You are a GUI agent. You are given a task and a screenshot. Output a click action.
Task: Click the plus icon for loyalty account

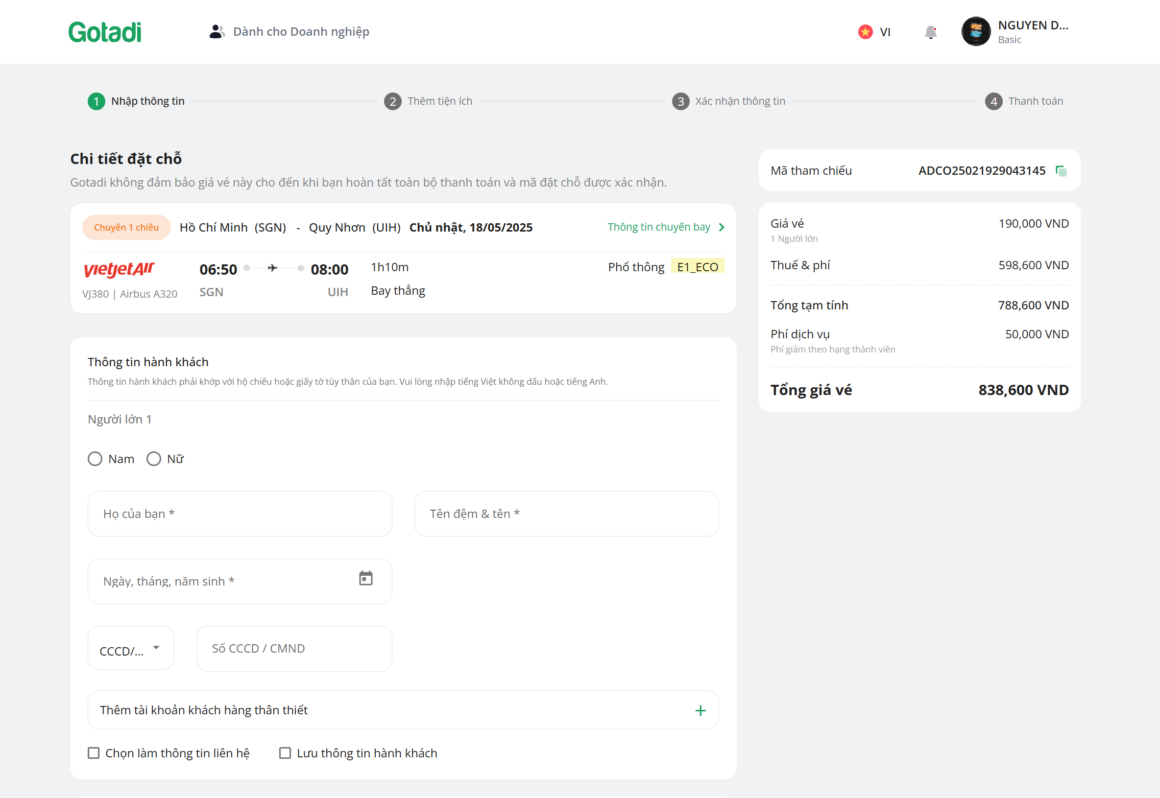(701, 710)
